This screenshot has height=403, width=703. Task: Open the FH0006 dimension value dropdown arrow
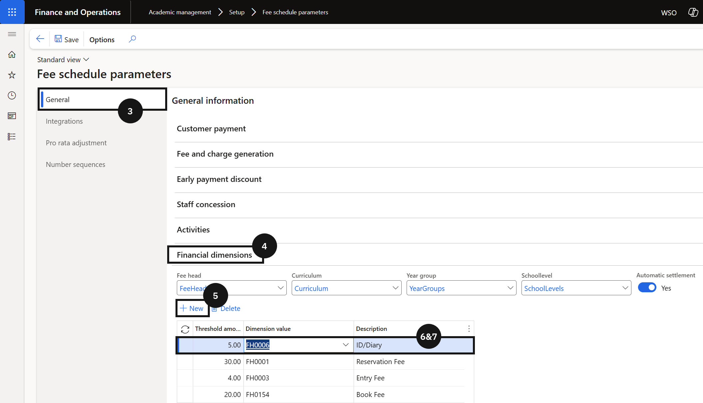tap(346, 345)
